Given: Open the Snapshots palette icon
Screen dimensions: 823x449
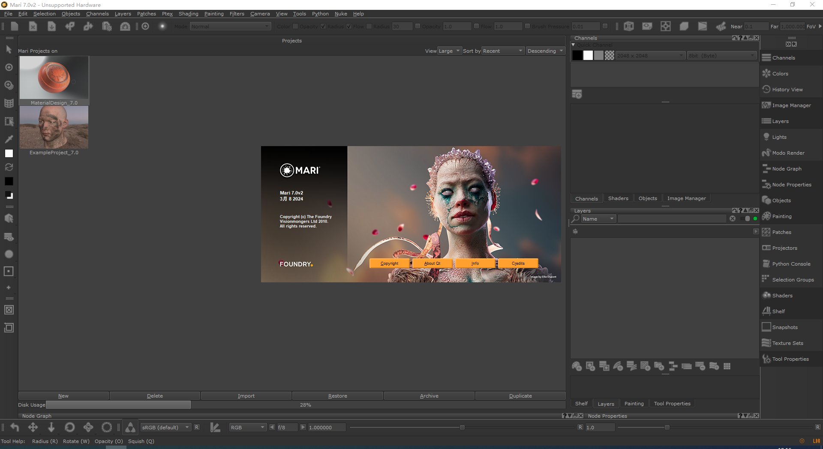Looking at the screenshot, I should 766,327.
